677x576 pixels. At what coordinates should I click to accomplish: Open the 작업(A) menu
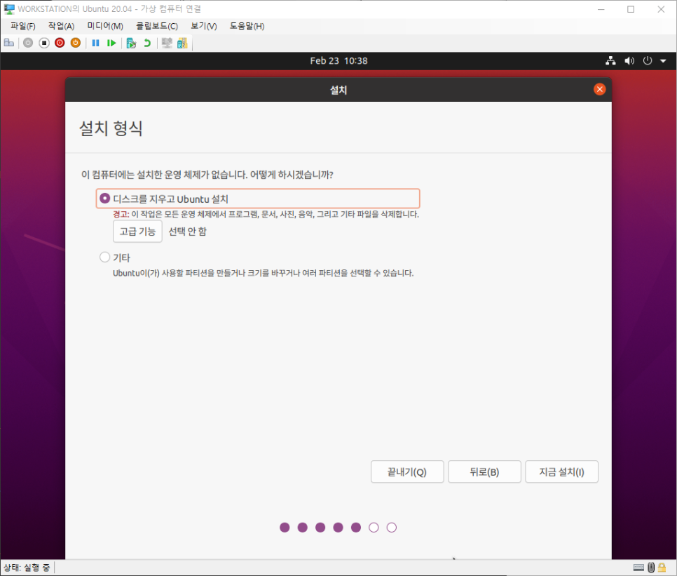point(61,27)
